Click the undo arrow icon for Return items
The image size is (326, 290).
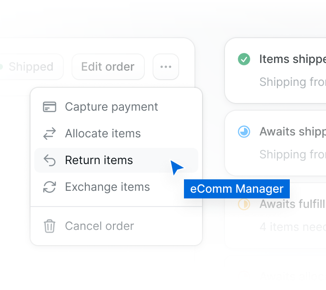click(x=50, y=160)
